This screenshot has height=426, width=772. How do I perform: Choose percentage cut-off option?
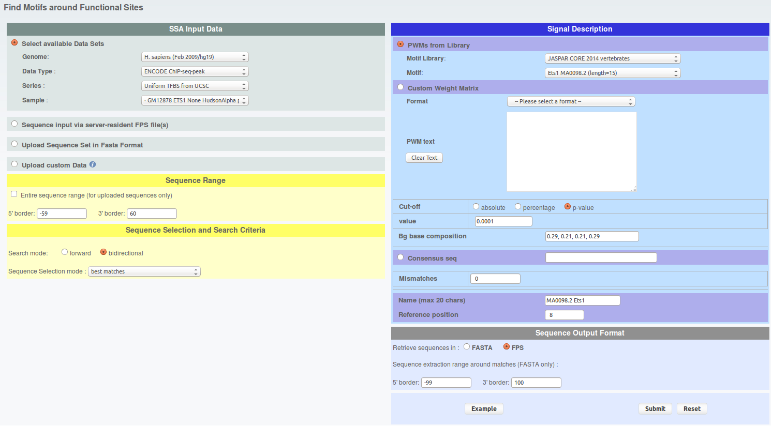[x=518, y=207]
